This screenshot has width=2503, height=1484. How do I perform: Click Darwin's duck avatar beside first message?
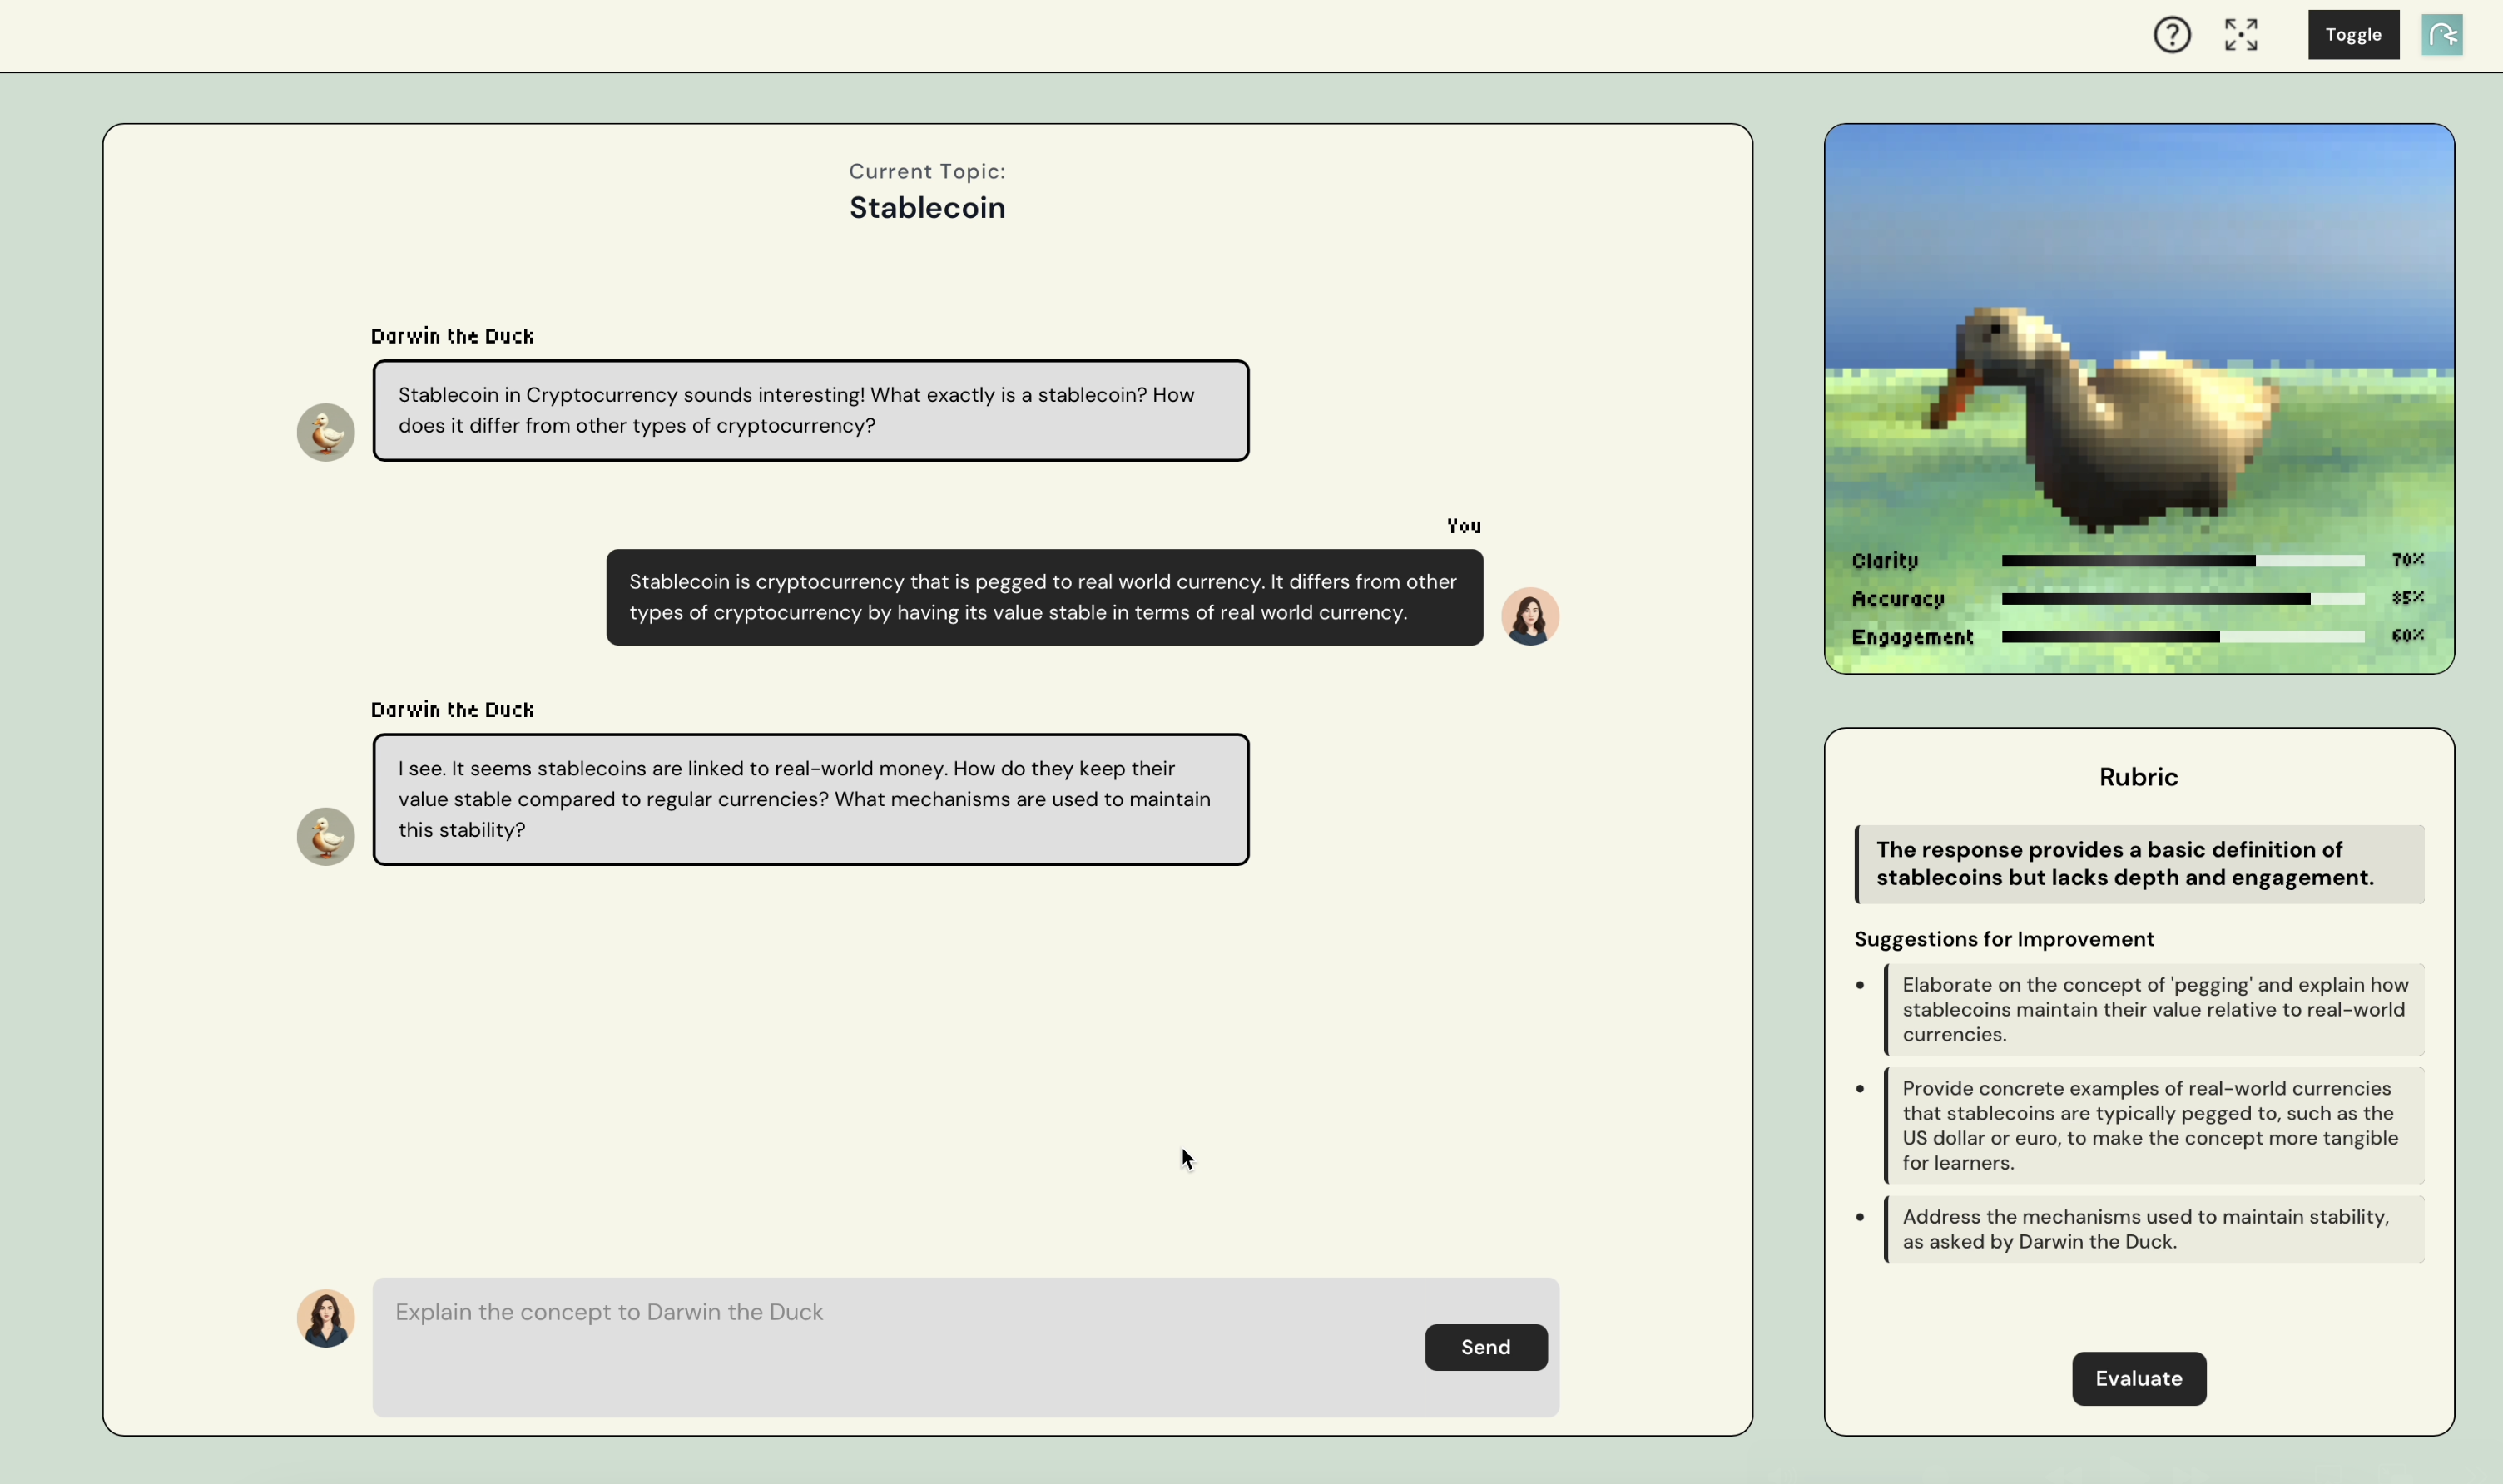tap(326, 432)
